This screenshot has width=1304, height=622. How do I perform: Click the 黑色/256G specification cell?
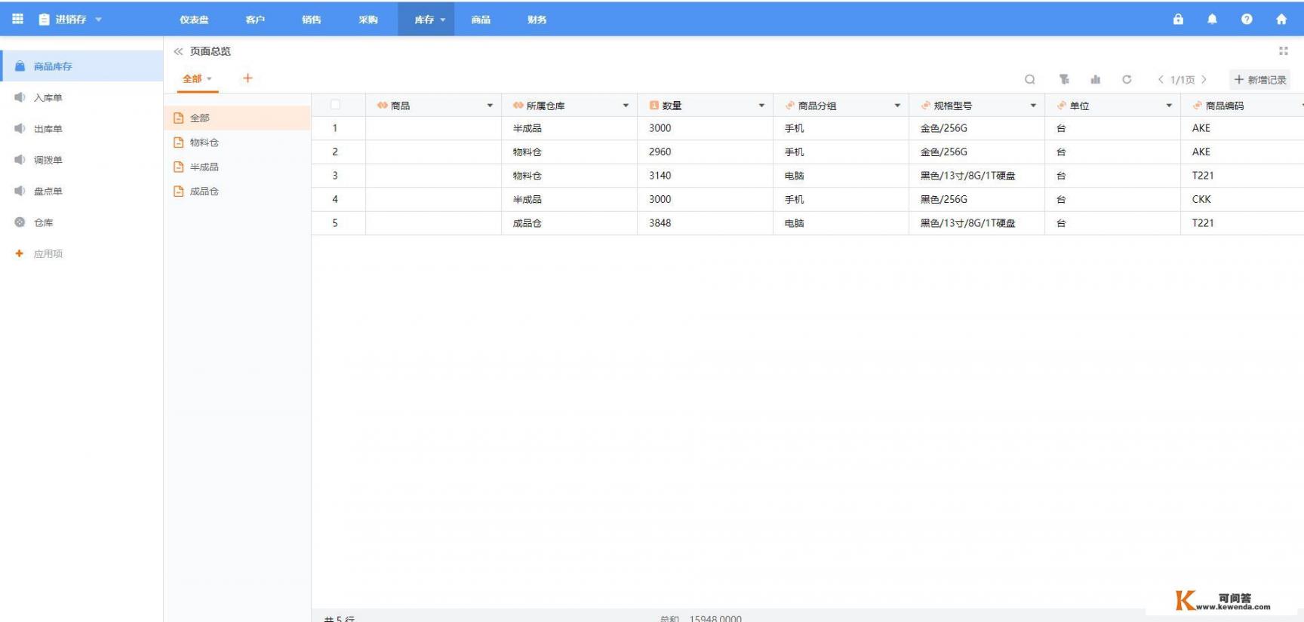tap(976, 199)
